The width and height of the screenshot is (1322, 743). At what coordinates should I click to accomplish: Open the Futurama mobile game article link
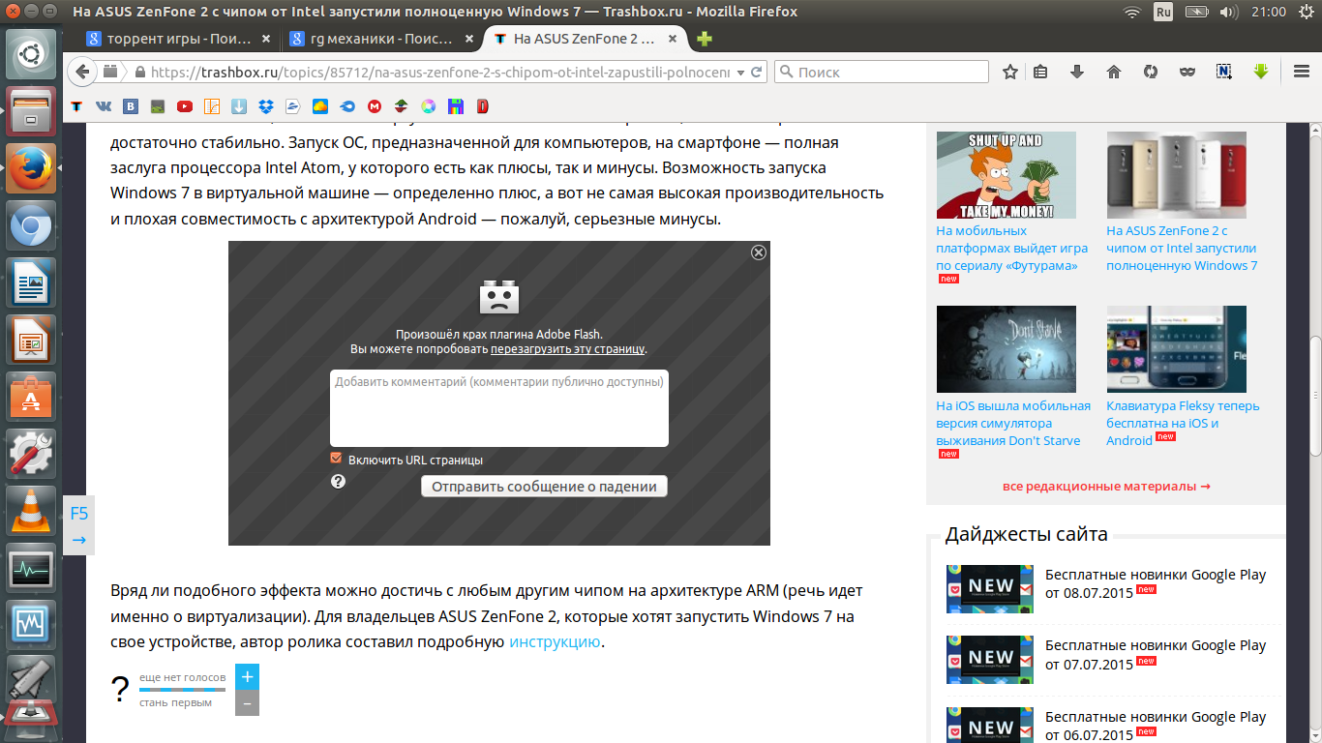(1011, 249)
